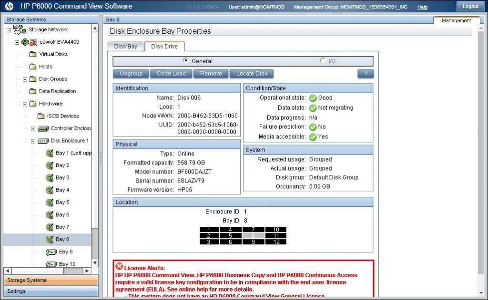This screenshot has width=488, height=300.
Task: Click highlighted bay 8 in the enclosure map
Action: (x=254, y=236)
